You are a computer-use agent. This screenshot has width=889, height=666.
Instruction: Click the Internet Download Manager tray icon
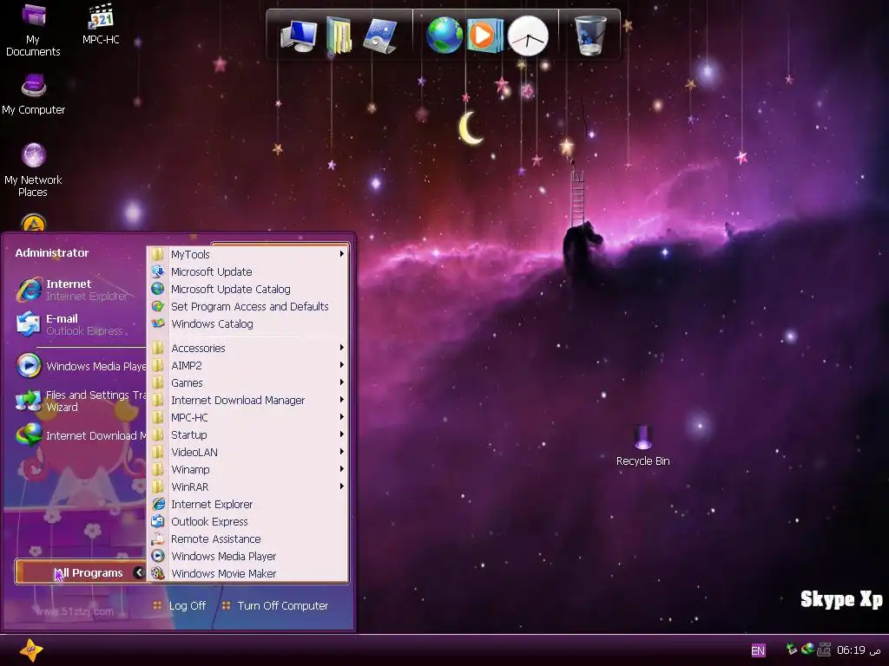point(807,649)
